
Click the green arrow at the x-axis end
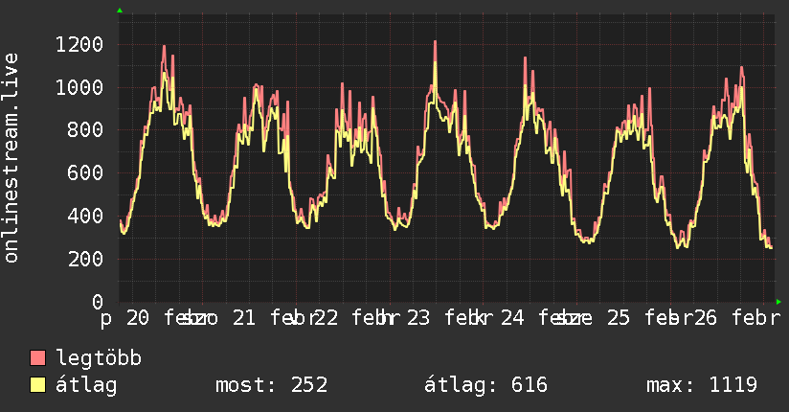pyautogui.click(x=778, y=302)
